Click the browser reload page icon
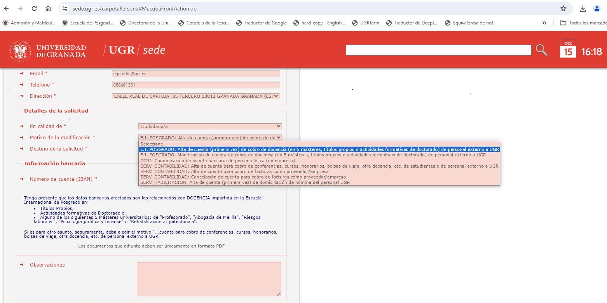Image resolution: width=607 pixels, height=303 pixels. pyautogui.click(x=34, y=9)
